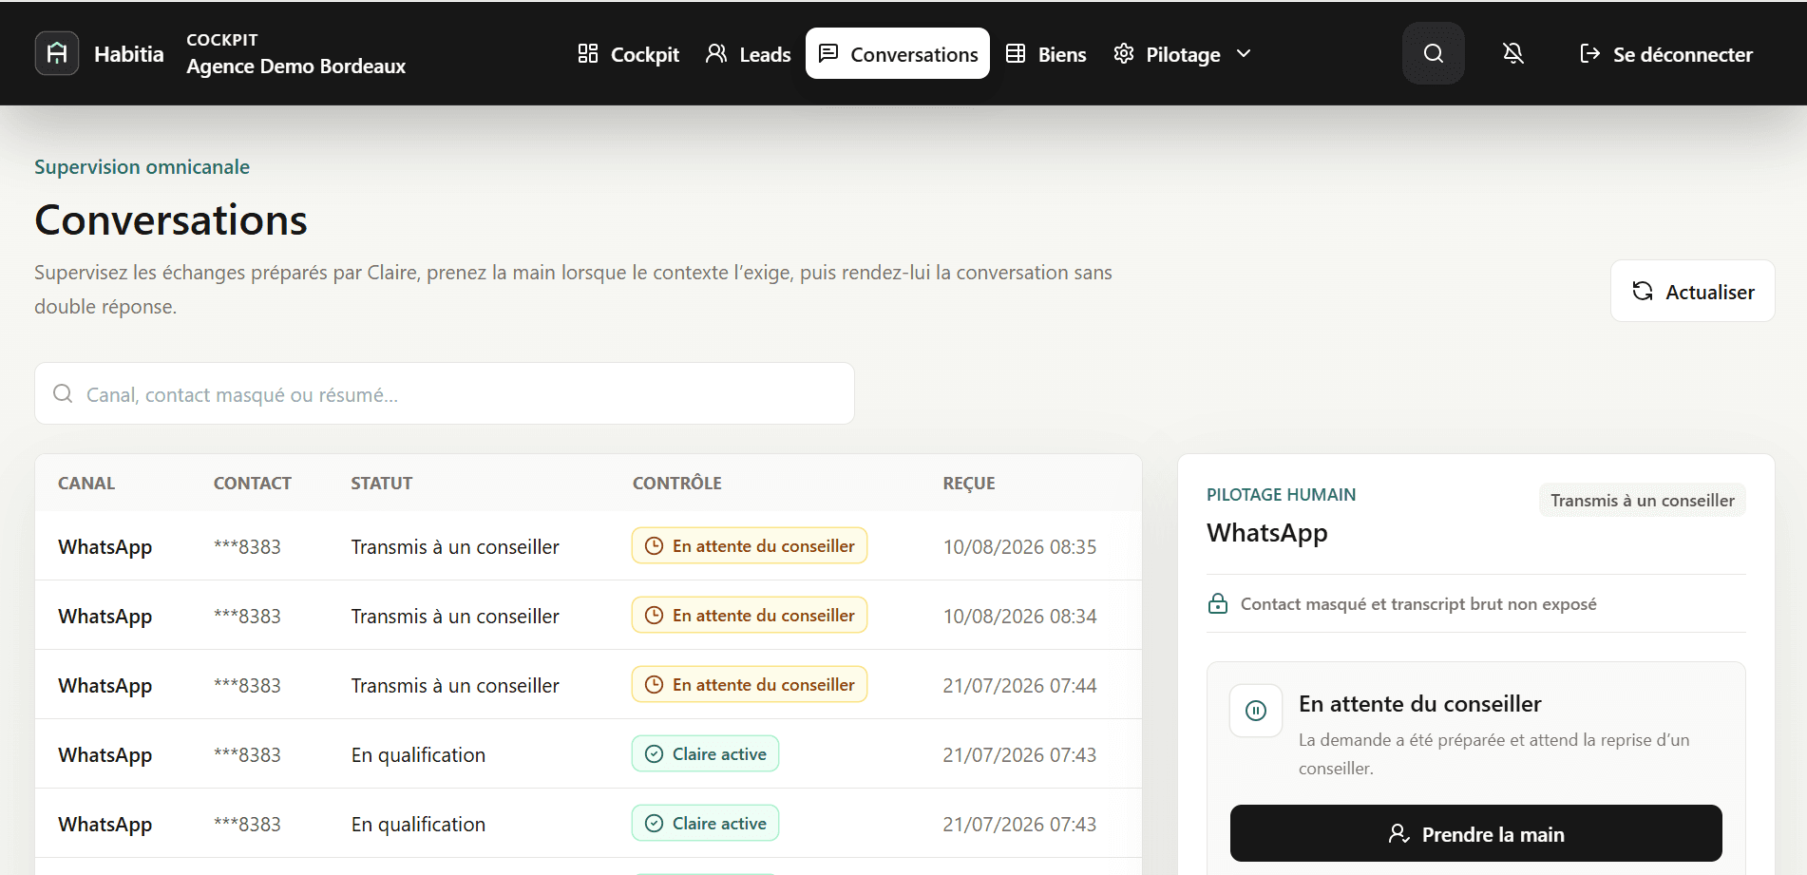Click the refresh arrows icon beside Actualiser
1807x875 pixels.
[x=1643, y=291]
